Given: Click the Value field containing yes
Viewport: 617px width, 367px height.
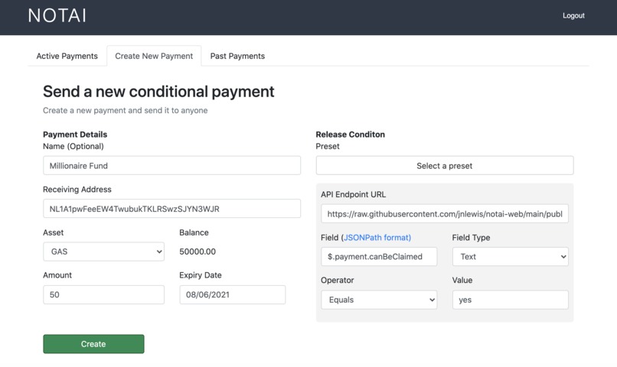Looking at the screenshot, I should [511, 300].
